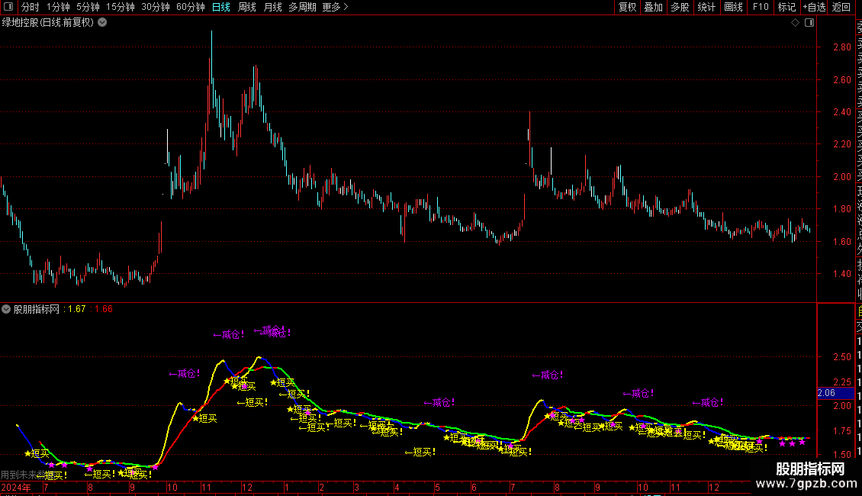Click 返回 to go back
Image resolution: width=862 pixels, height=496 pixels.
841,7
